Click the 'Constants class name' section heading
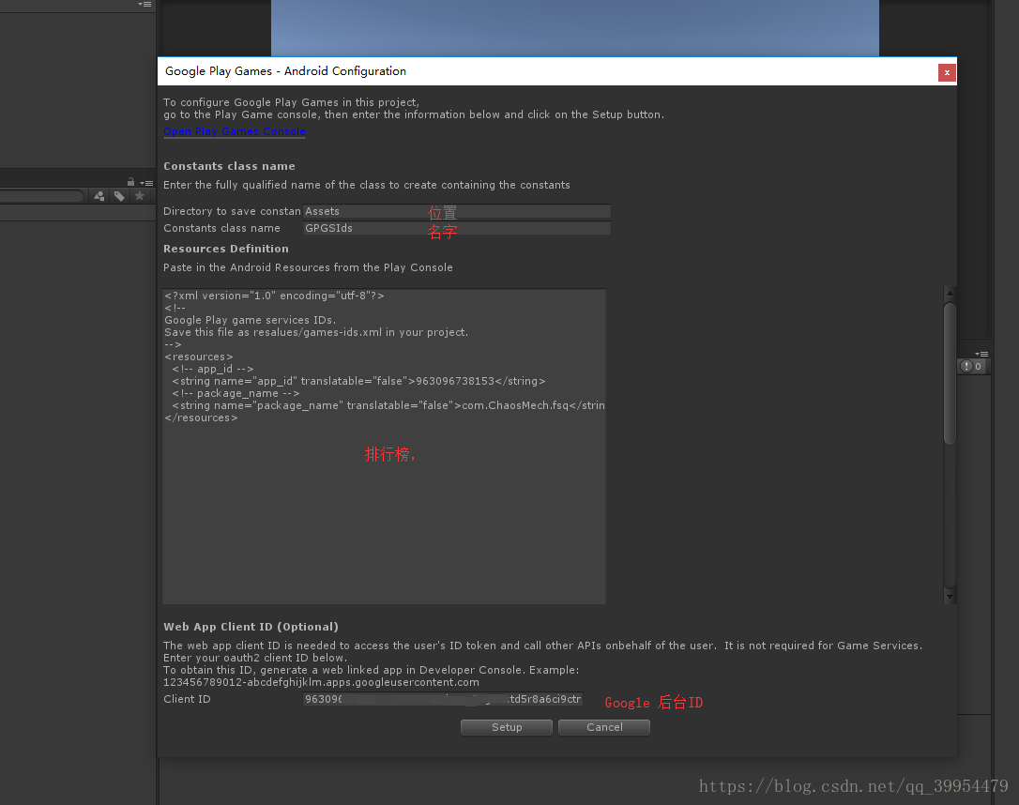This screenshot has height=805, width=1019. click(x=229, y=166)
